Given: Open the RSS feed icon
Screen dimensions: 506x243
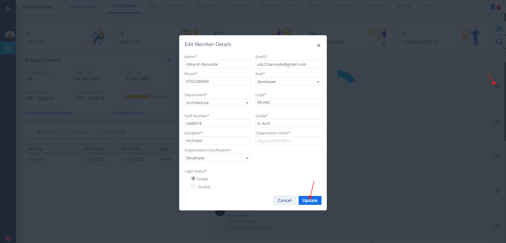Looking at the screenshot, I should click(499, 28).
